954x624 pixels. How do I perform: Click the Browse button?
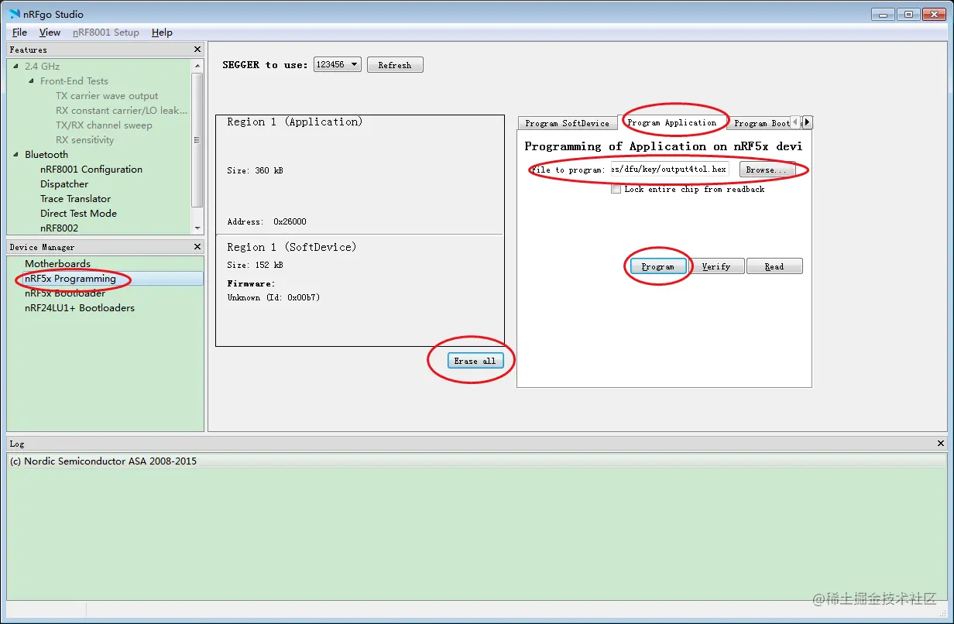[x=767, y=170]
